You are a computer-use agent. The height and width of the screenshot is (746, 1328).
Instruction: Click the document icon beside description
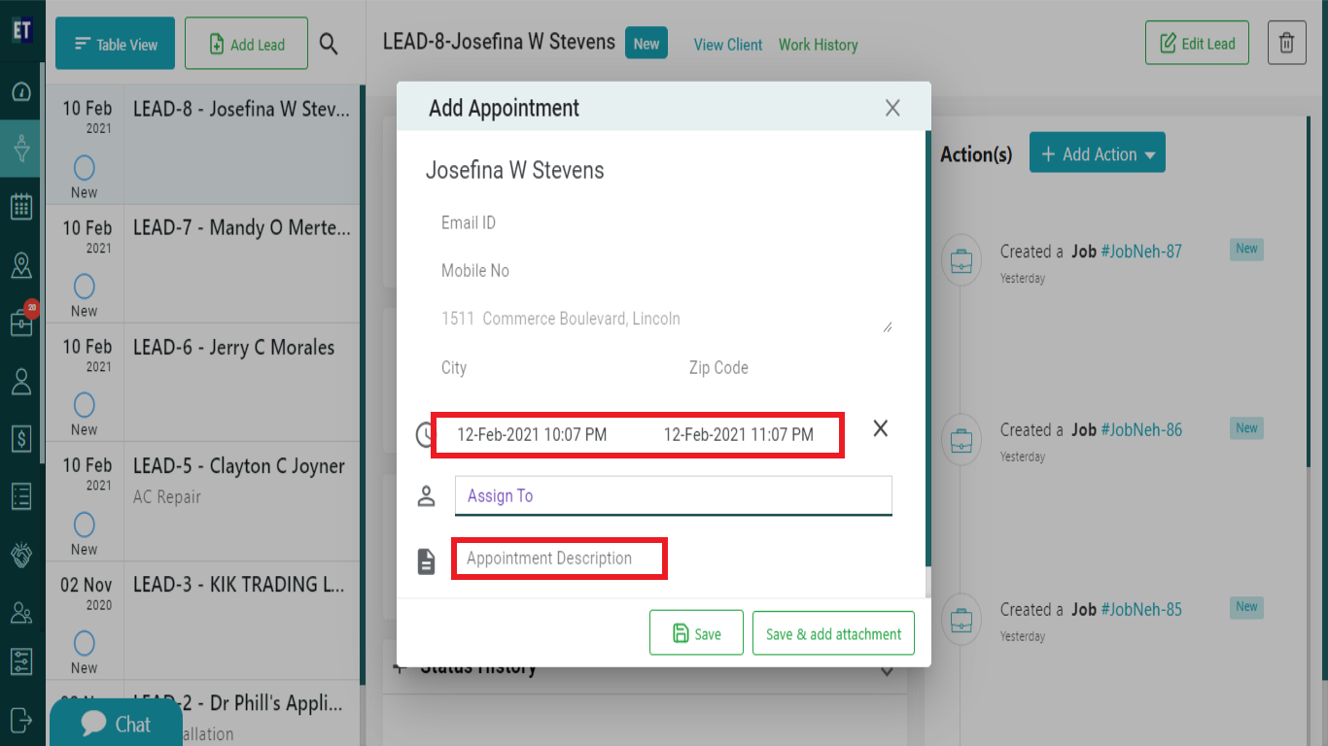[426, 560]
